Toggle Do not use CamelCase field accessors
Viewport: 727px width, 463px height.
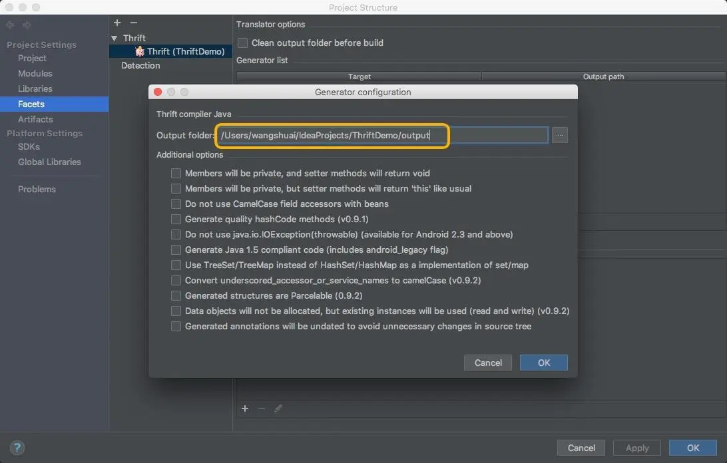(x=176, y=204)
